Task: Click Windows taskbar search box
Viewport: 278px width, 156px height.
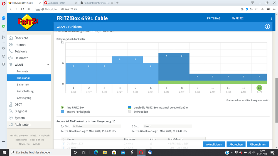Action: click(40, 152)
